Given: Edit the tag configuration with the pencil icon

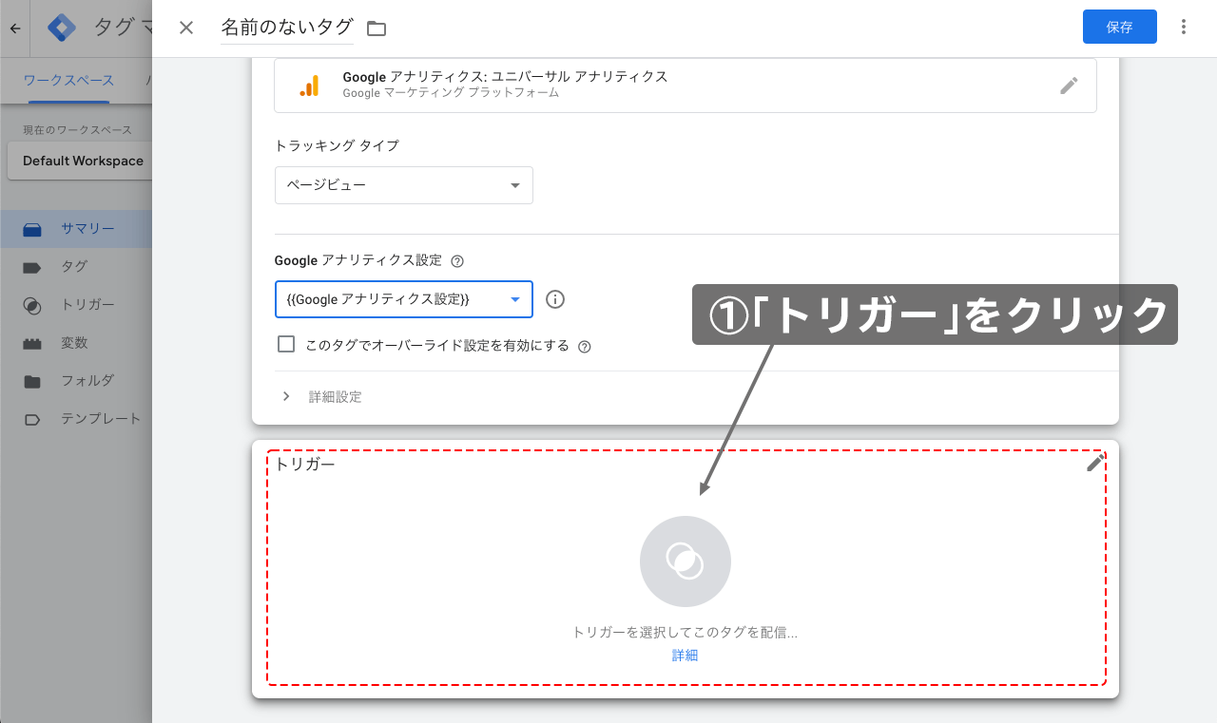Looking at the screenshot, I should [x=1069, y=86].
